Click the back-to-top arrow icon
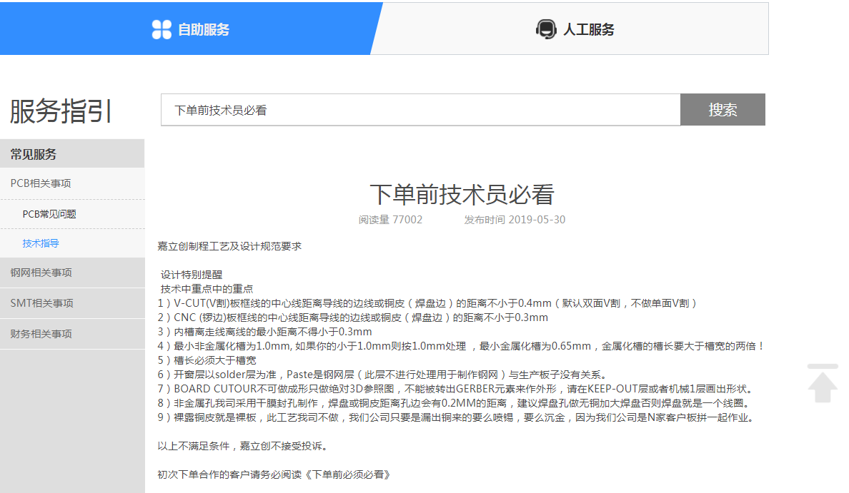Screen dimensions: 849x493 tap(822, 383)
